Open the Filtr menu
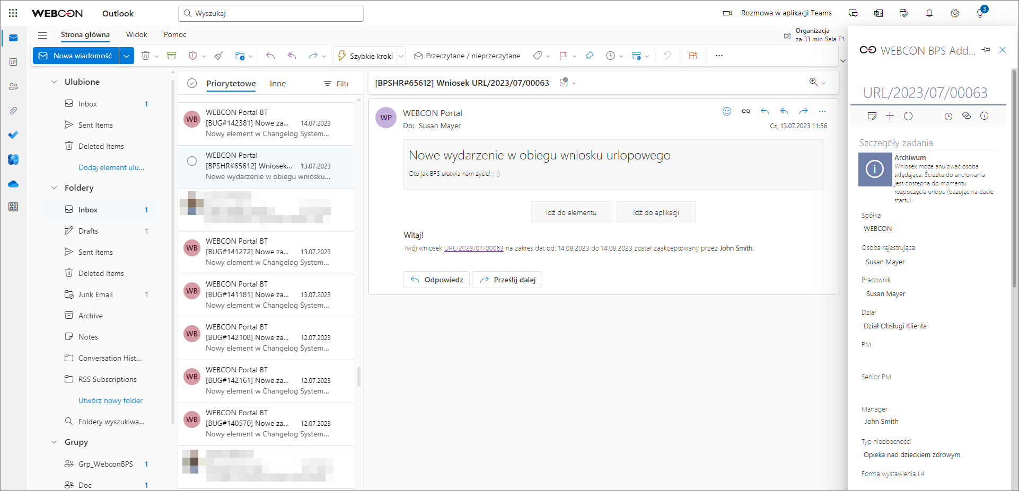 pos(337,84)
